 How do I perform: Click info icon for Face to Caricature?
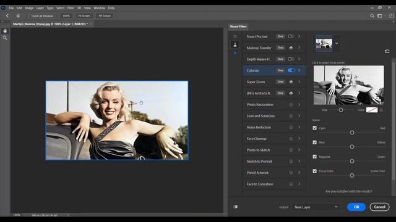coord(291,184)
